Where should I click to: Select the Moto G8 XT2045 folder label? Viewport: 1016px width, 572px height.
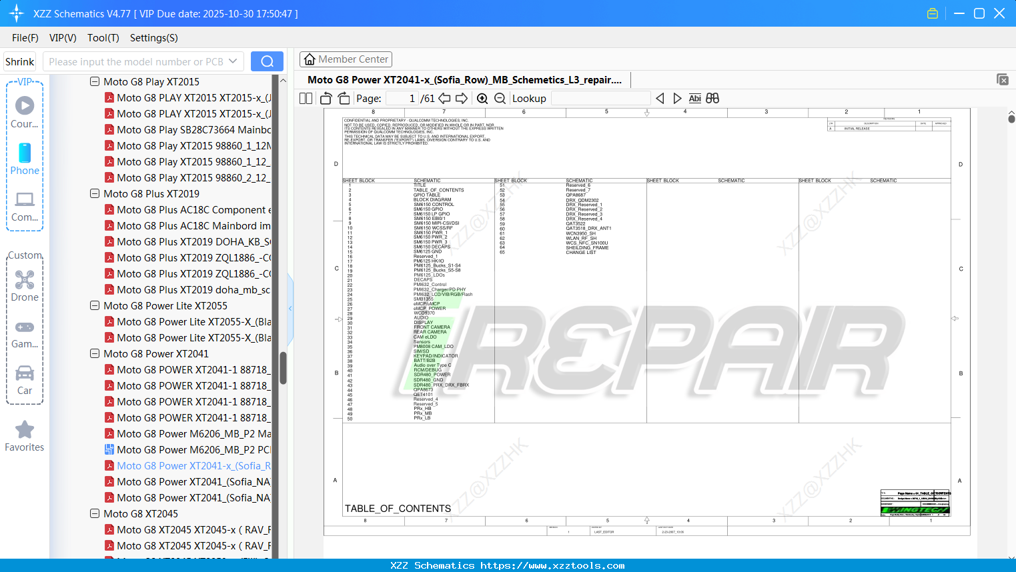tap(141, 513)
